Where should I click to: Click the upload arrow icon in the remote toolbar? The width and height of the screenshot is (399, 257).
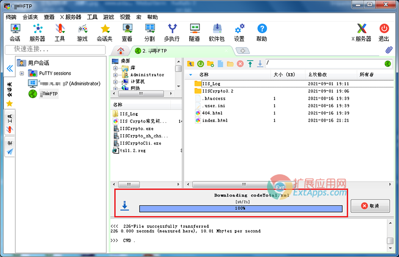(250, 64)
